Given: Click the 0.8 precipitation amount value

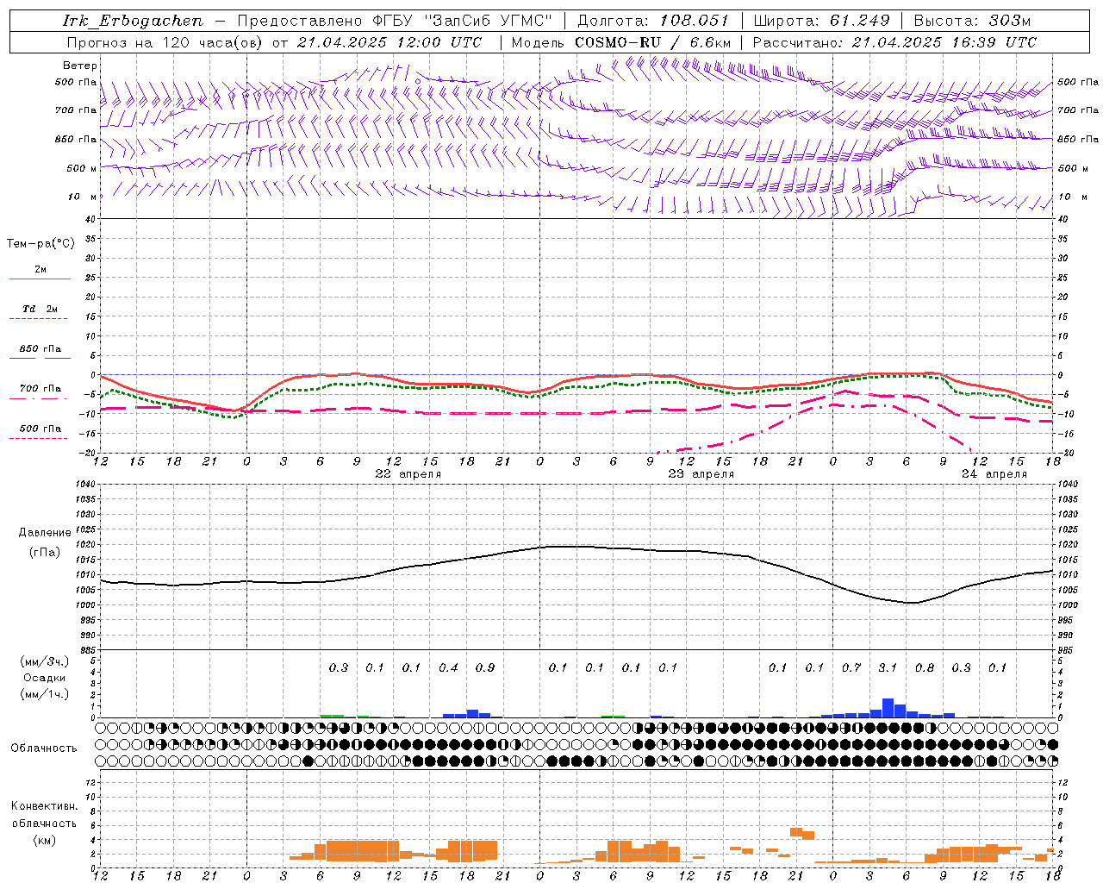Looking at the screenshot, I should click(925, 667).
